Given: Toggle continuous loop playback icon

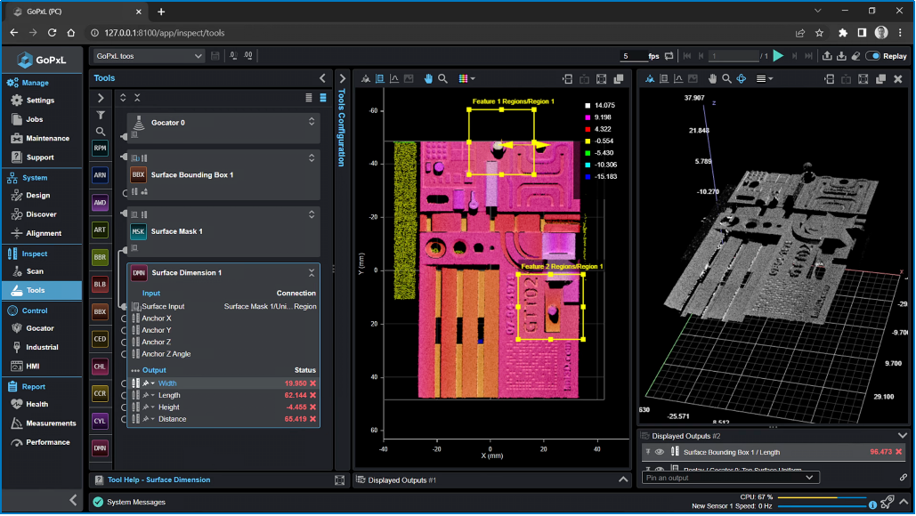Looking at the screenshot, I should [669, 56].
